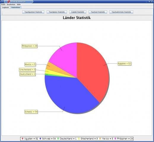Image resolution: width=154 pixels, height=142 pixels.
Task: Open Tauchaktivitäts Statistik
Action: 121,12
